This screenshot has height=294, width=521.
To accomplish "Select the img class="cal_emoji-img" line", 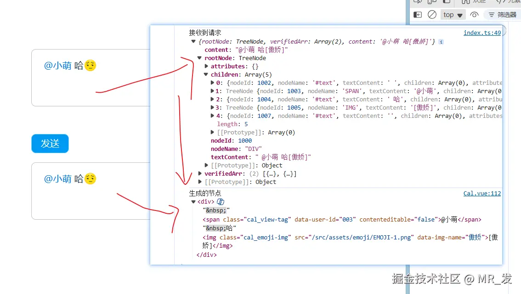I will (x=350, y=242).
